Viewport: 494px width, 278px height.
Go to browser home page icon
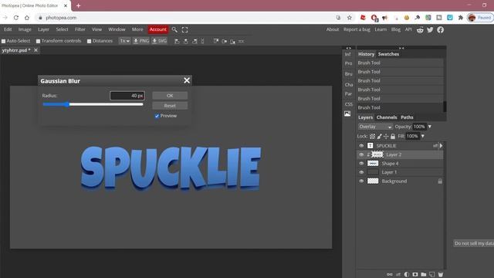point(27,18)
